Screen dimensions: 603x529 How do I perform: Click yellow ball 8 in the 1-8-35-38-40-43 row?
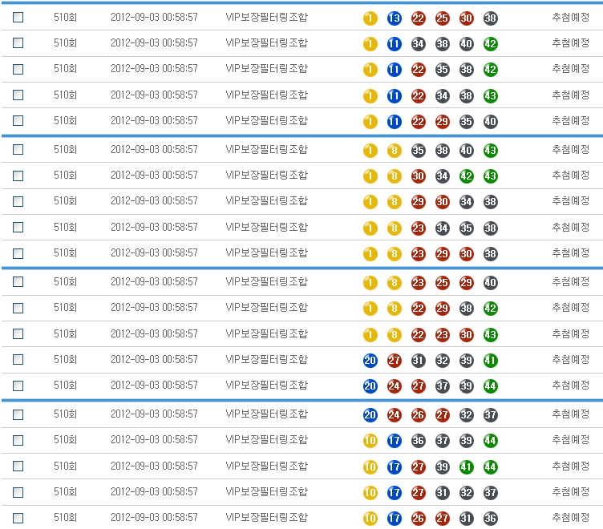394,150
